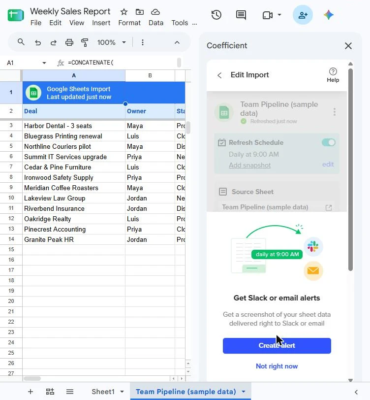
Task: Open the Tools menu
Action: (180, 23)
